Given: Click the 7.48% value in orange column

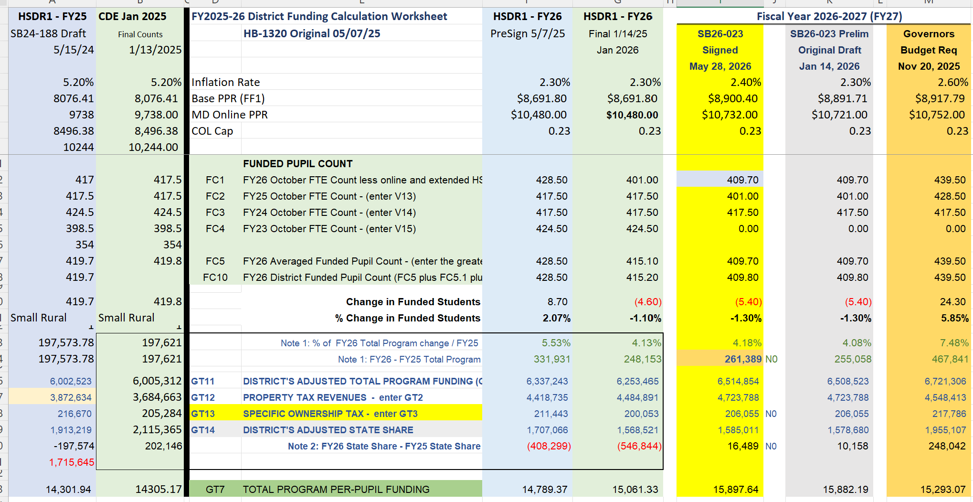Looking at the screenshot, I should click(954, 343).
